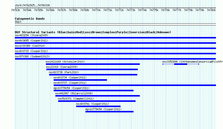Open the nsv970366 (Sudmant2013) label
The height and width of the screenshot is (129, 223).
tap(32, 56)
